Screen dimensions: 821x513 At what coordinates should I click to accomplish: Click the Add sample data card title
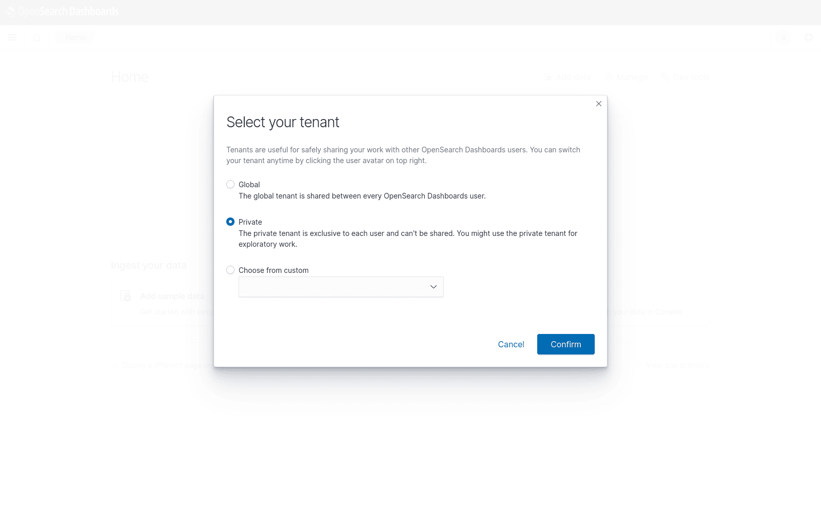(x=172, y=296)
